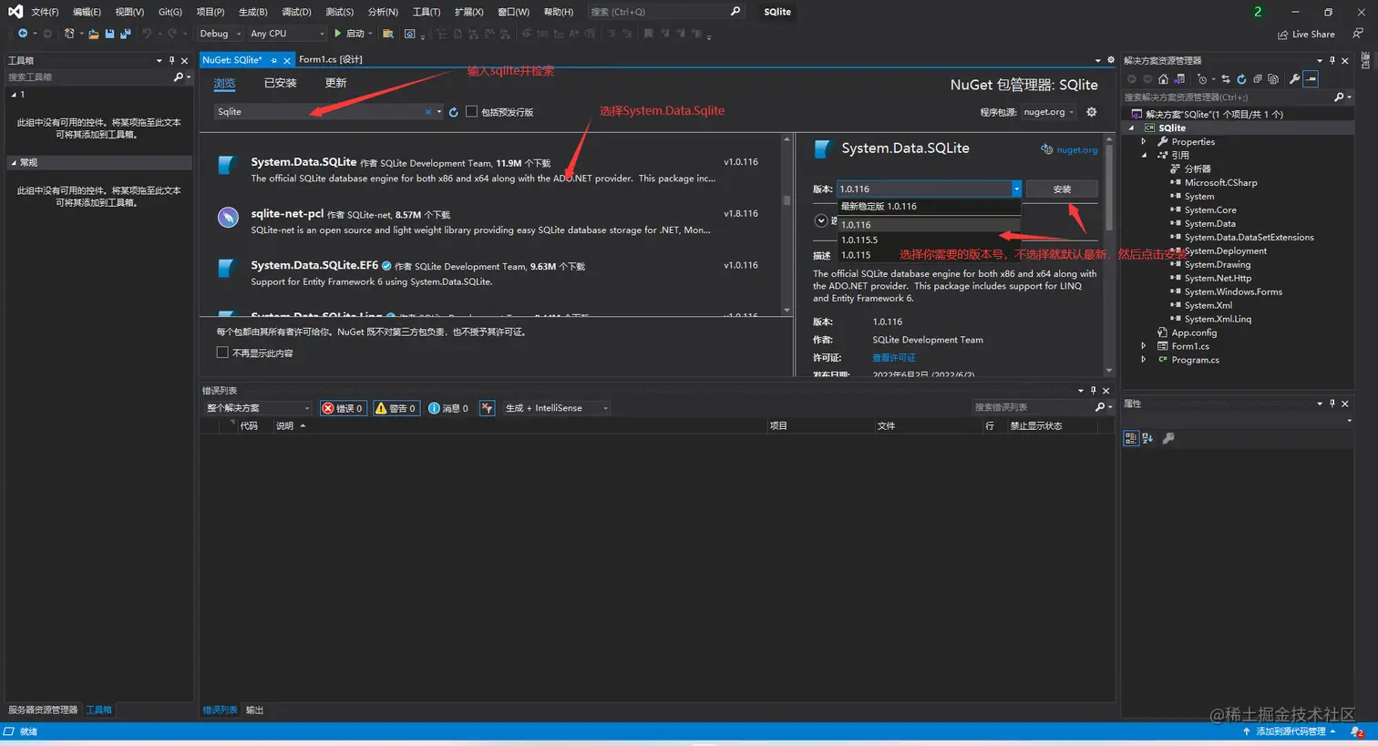1378x746 pixels.
Task: Click Sync with Active Document icon
Action: coord(1226,79)
